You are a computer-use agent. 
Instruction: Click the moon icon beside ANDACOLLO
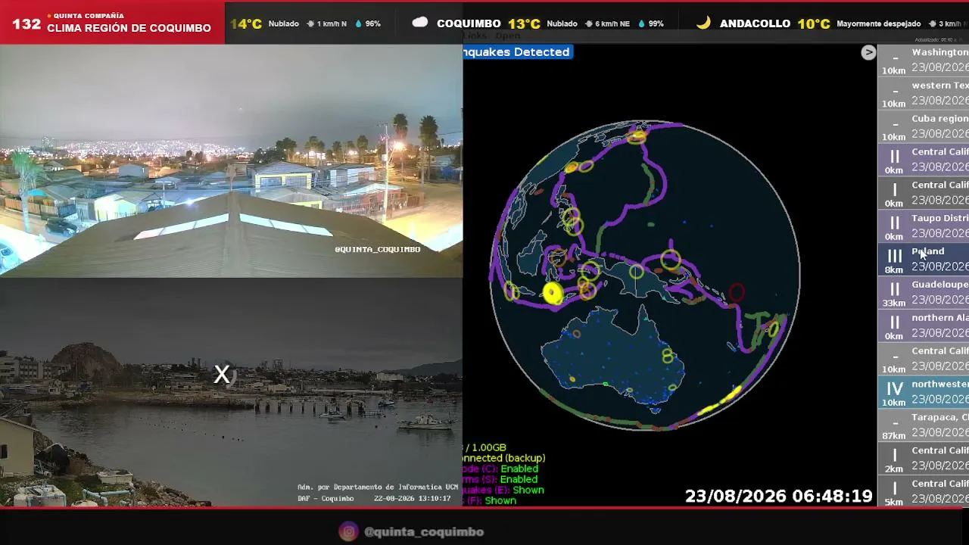pyautogui.click(x=703, y=23)
